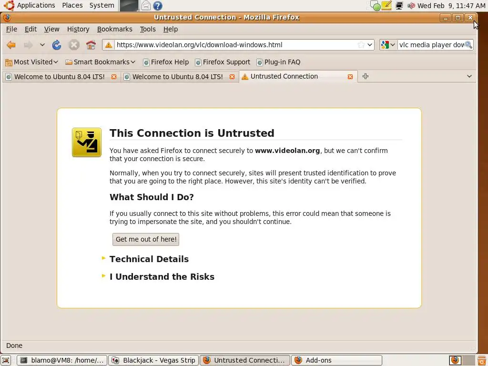Click the muted volume speaker icon
488x366 pixels.
(x=411, y=6)
